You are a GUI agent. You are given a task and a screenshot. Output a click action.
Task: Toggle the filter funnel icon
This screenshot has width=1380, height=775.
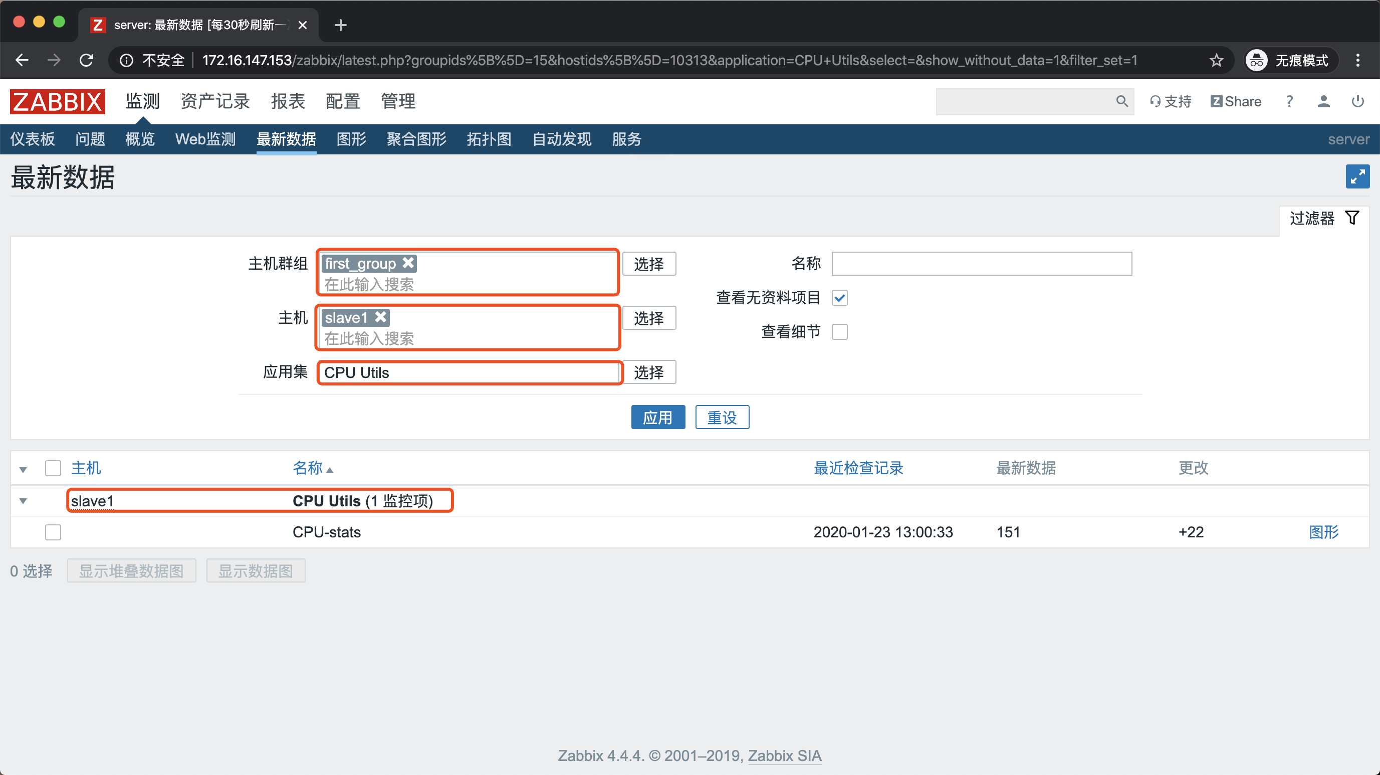point(1351,218)
